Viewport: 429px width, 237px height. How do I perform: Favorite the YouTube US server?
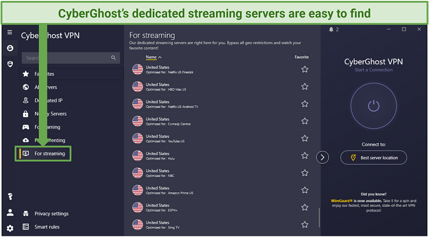click(x=305, y=139)
